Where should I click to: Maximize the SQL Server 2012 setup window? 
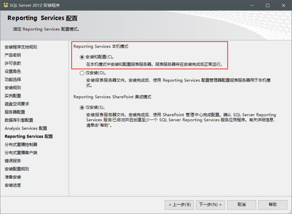tap(268, 5)
